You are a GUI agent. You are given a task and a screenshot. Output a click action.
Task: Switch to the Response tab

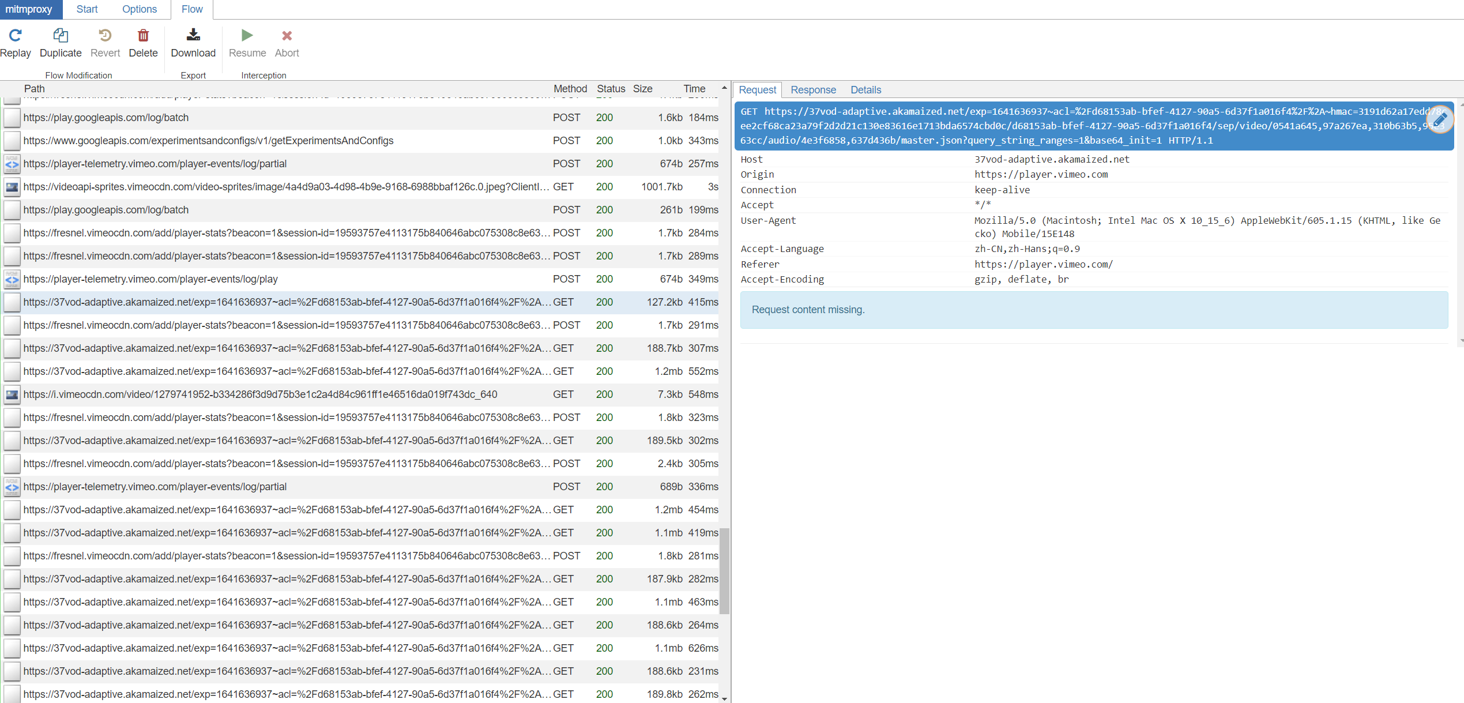[x=813, y=90]
